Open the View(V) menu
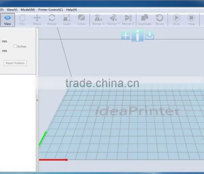Screen dimensions: 204x174 click(12, 10)
